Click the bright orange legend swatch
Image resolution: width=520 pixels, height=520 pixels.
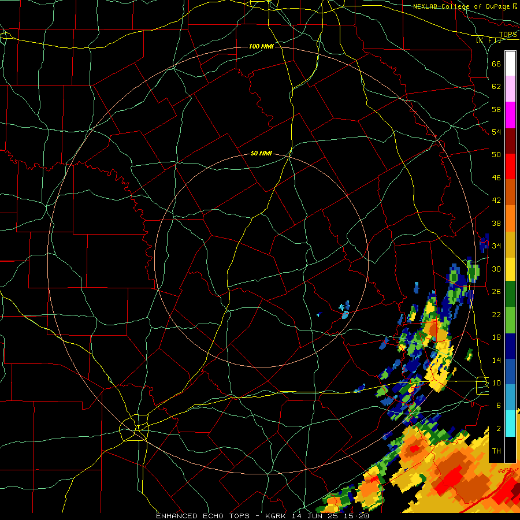(510, 218)
